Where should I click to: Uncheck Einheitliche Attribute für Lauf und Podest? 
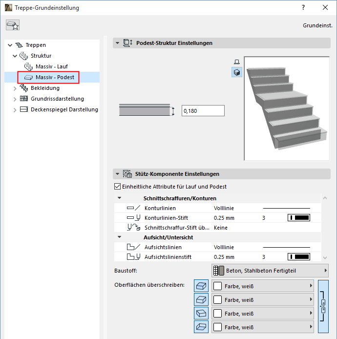coord(117,187)
